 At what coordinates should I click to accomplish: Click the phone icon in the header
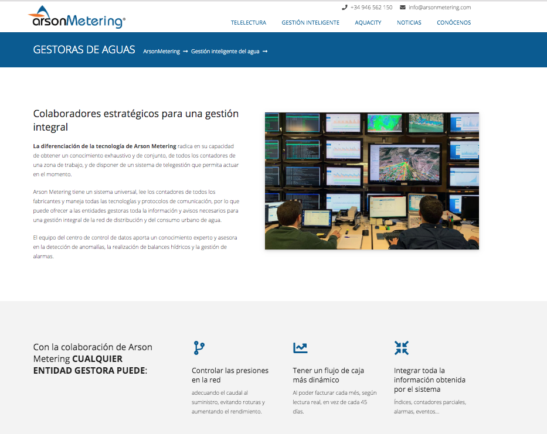(344, 7)
